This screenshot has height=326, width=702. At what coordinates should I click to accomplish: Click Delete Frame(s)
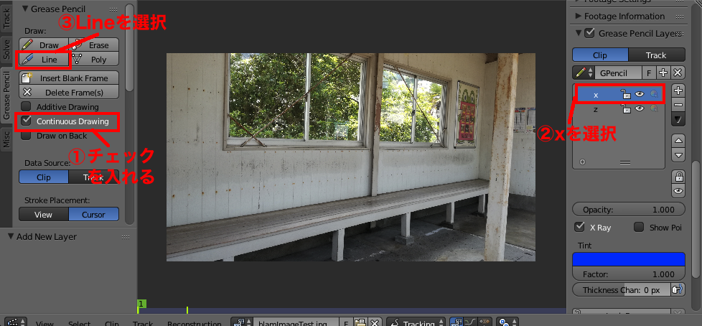(69, 92)
